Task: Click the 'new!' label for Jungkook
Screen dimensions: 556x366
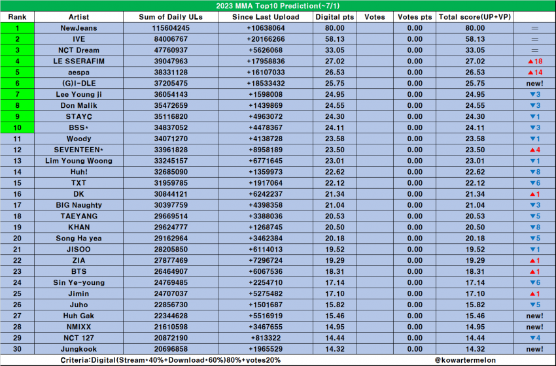Action: 534,349
